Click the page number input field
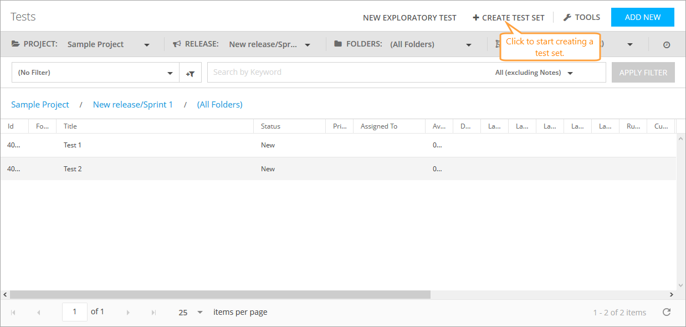The height and width of the screenshot is (327, 686). click(x=74, y=312)
